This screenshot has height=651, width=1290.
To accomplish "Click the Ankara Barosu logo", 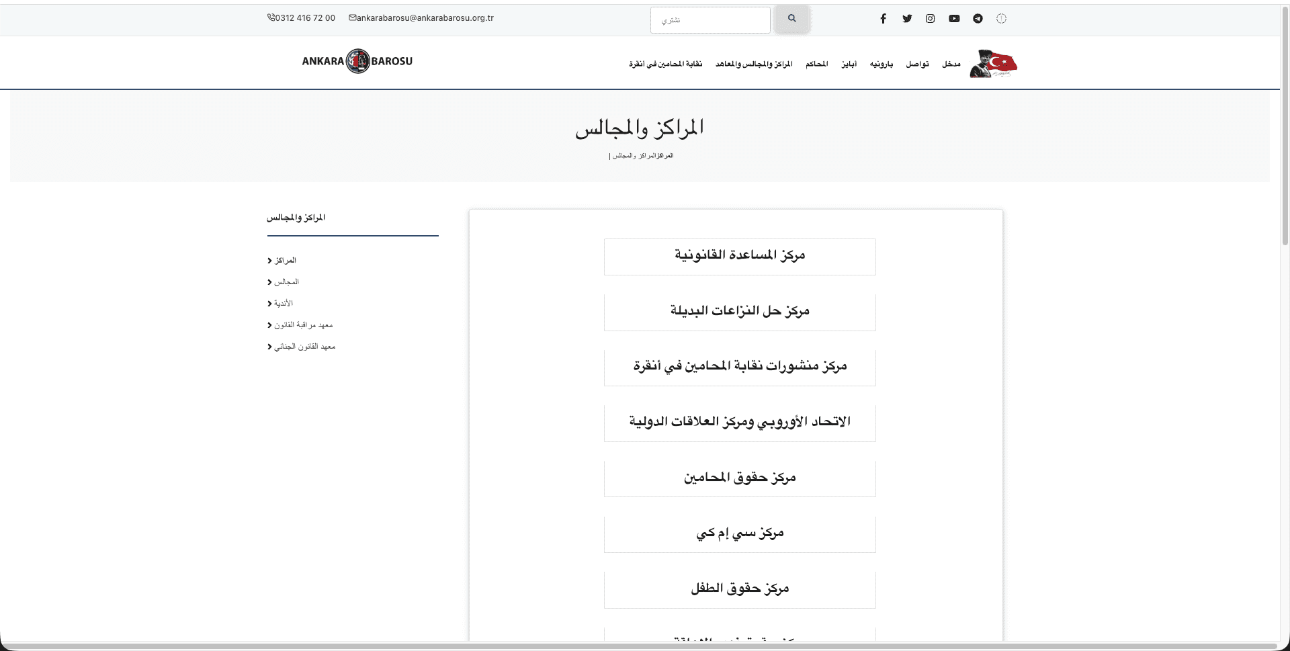I will pos(357,61).
